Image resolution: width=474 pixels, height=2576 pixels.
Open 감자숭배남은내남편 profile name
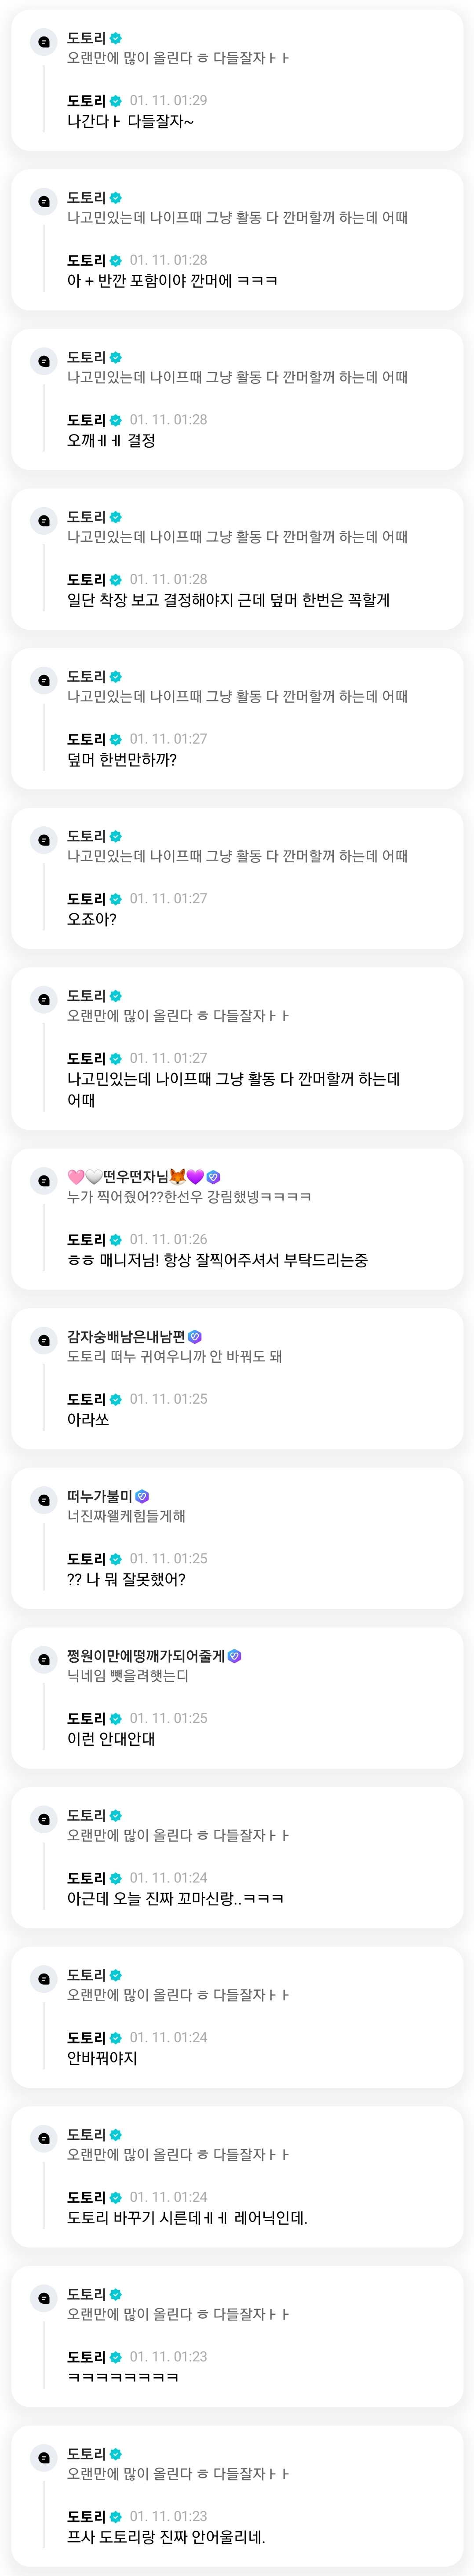126,1336
